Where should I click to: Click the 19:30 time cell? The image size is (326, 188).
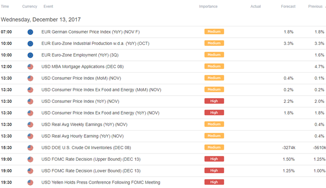point(6,182)
